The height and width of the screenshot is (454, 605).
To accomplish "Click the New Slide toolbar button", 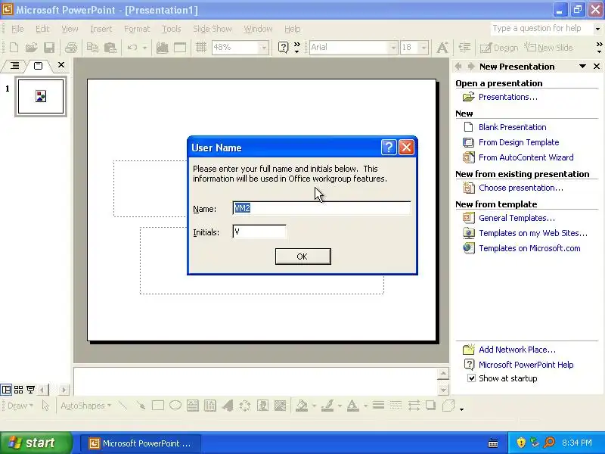I will point(548,48).
